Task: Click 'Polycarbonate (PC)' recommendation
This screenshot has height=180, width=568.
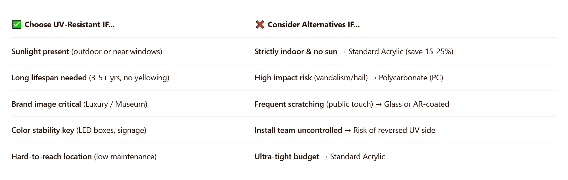Action: (411, 78)
